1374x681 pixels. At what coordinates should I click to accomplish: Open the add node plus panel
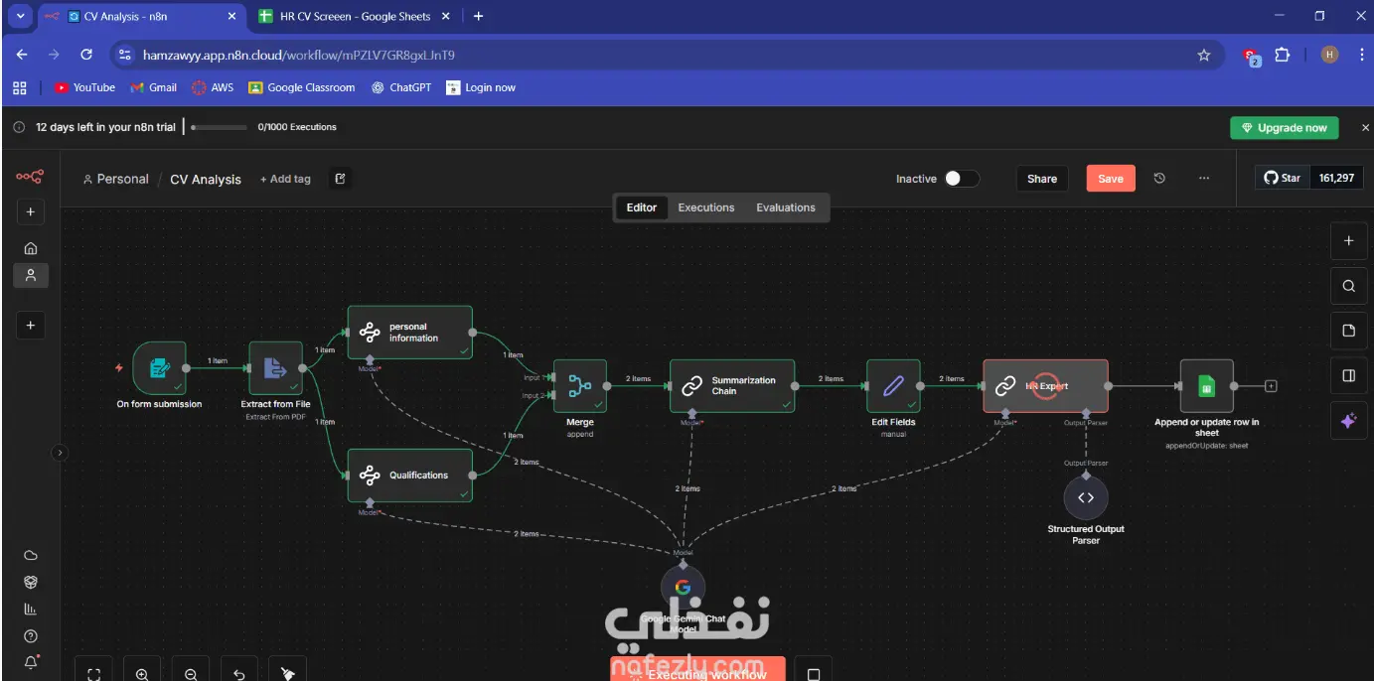[x=1348, y=240]
